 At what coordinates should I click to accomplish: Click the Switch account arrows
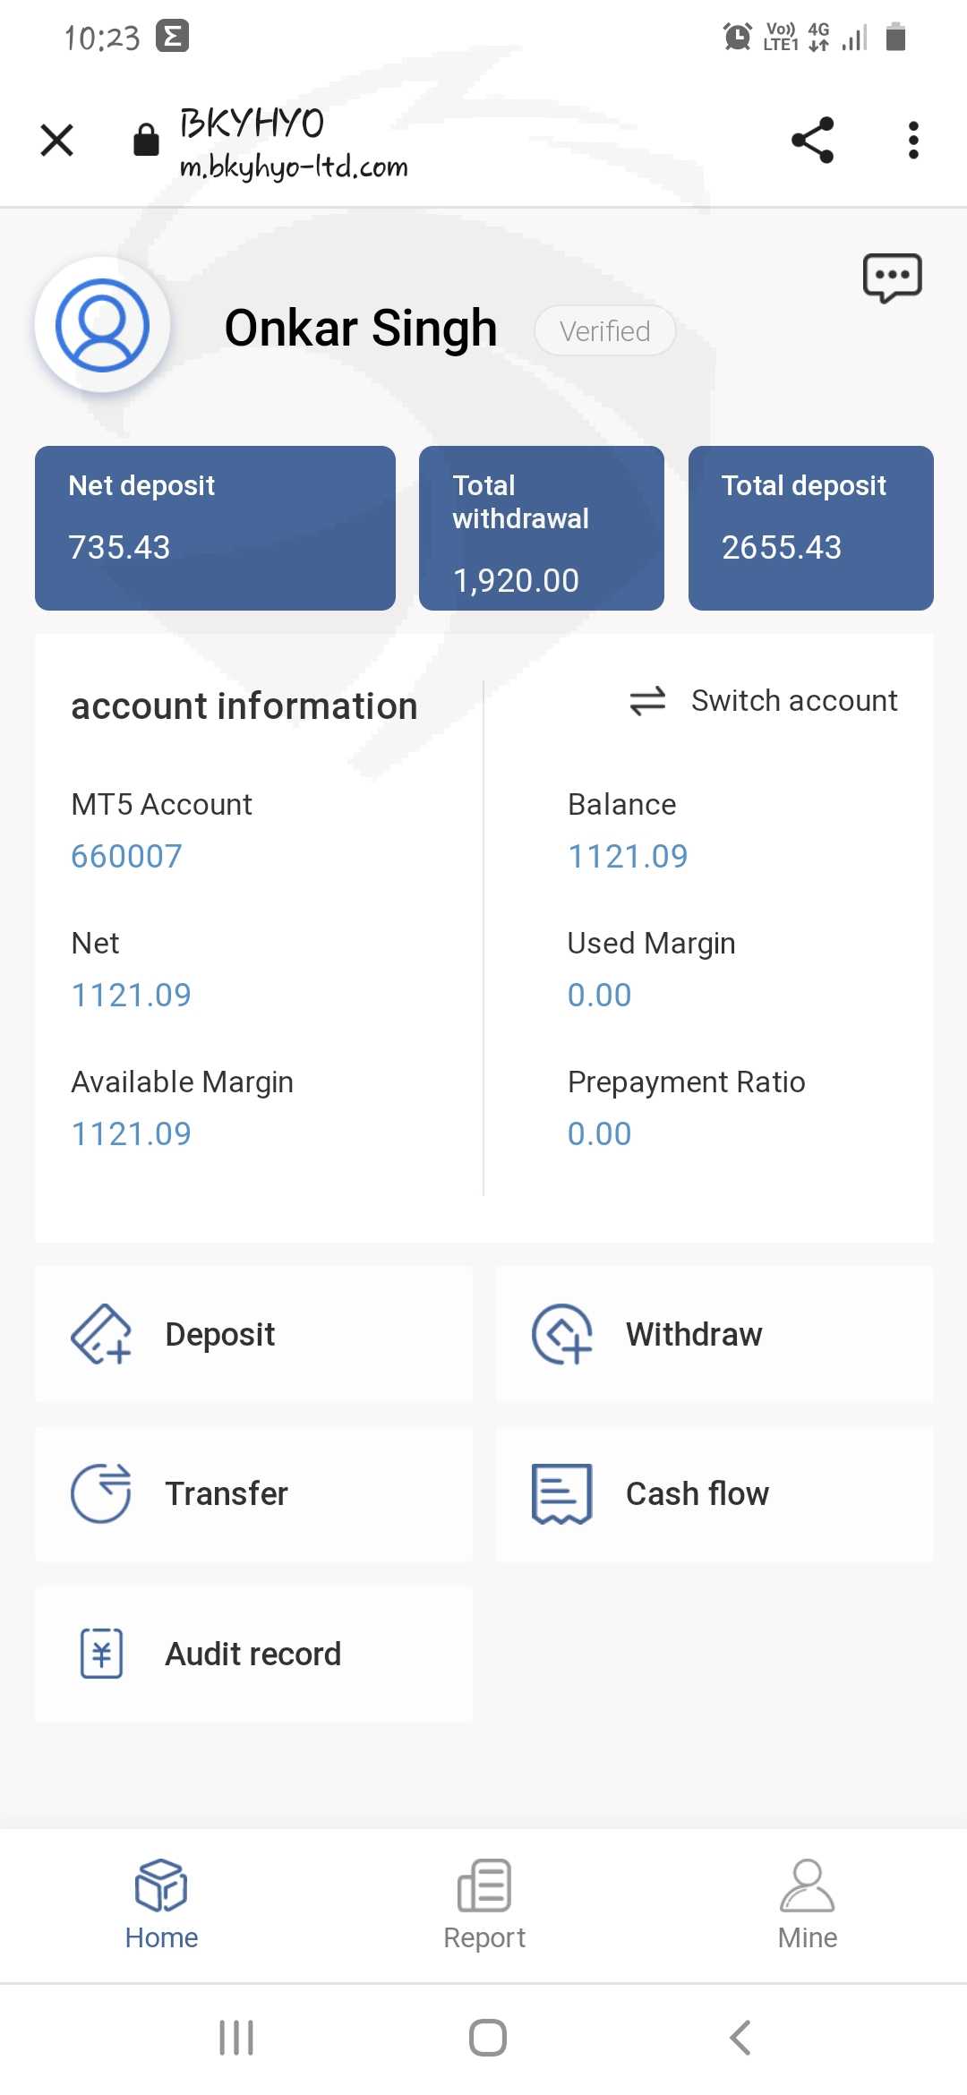pos(647,701)
